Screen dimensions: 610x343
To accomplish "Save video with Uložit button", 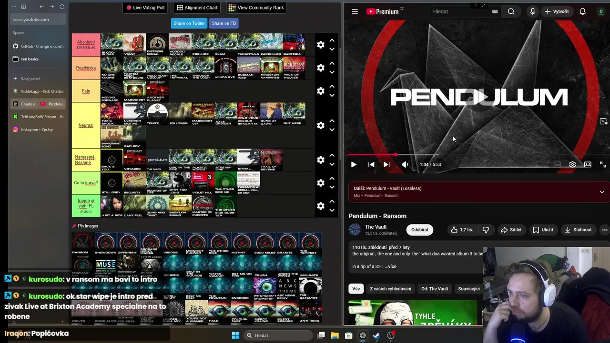I will pos(543,230).
